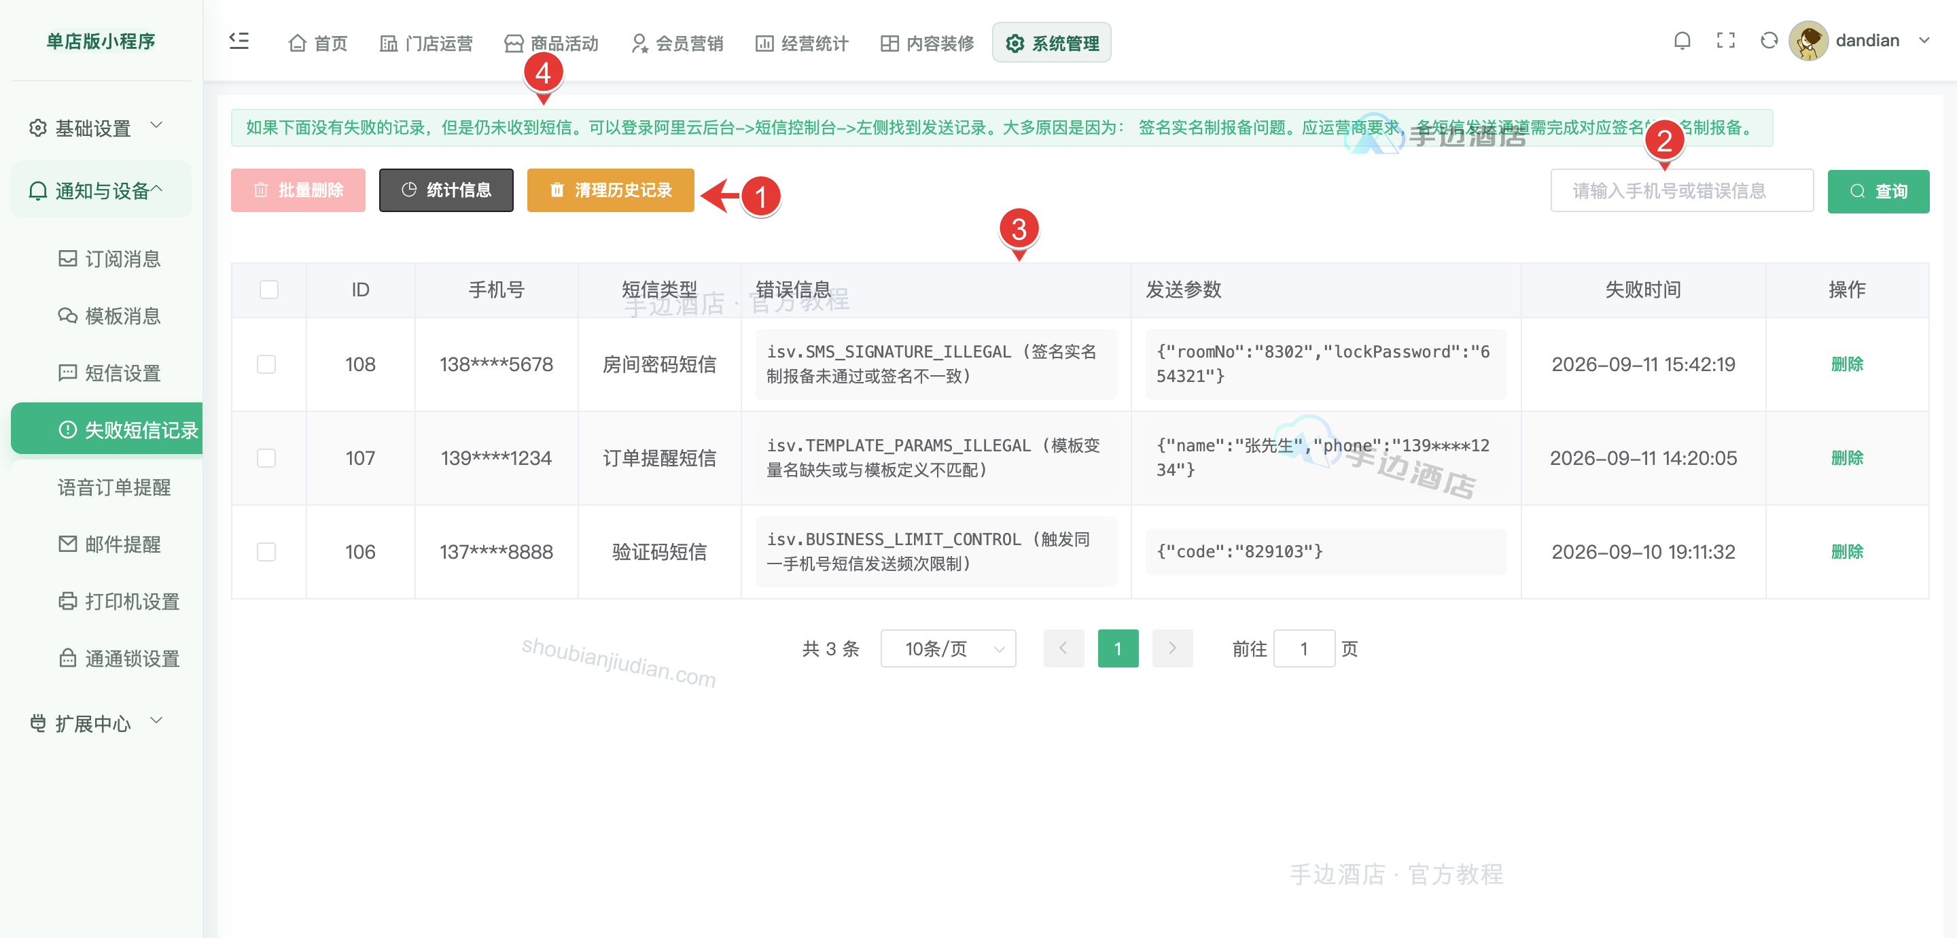Check the row 107 checkbox

coord(266,458)
